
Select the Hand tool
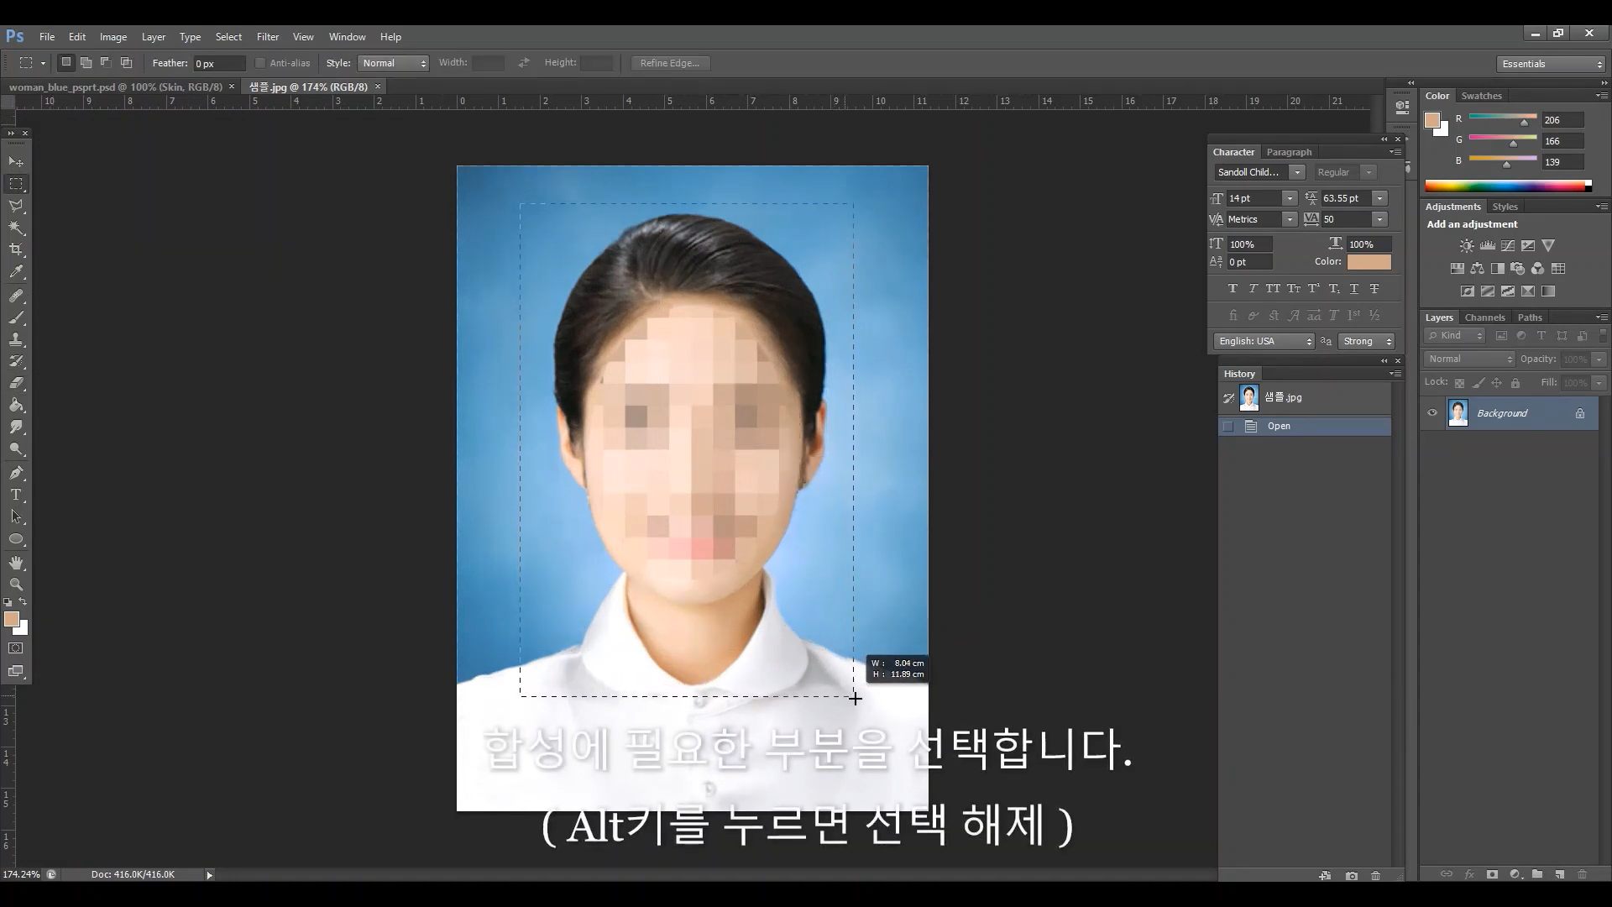pyautogui.click(x=16, y=563)
